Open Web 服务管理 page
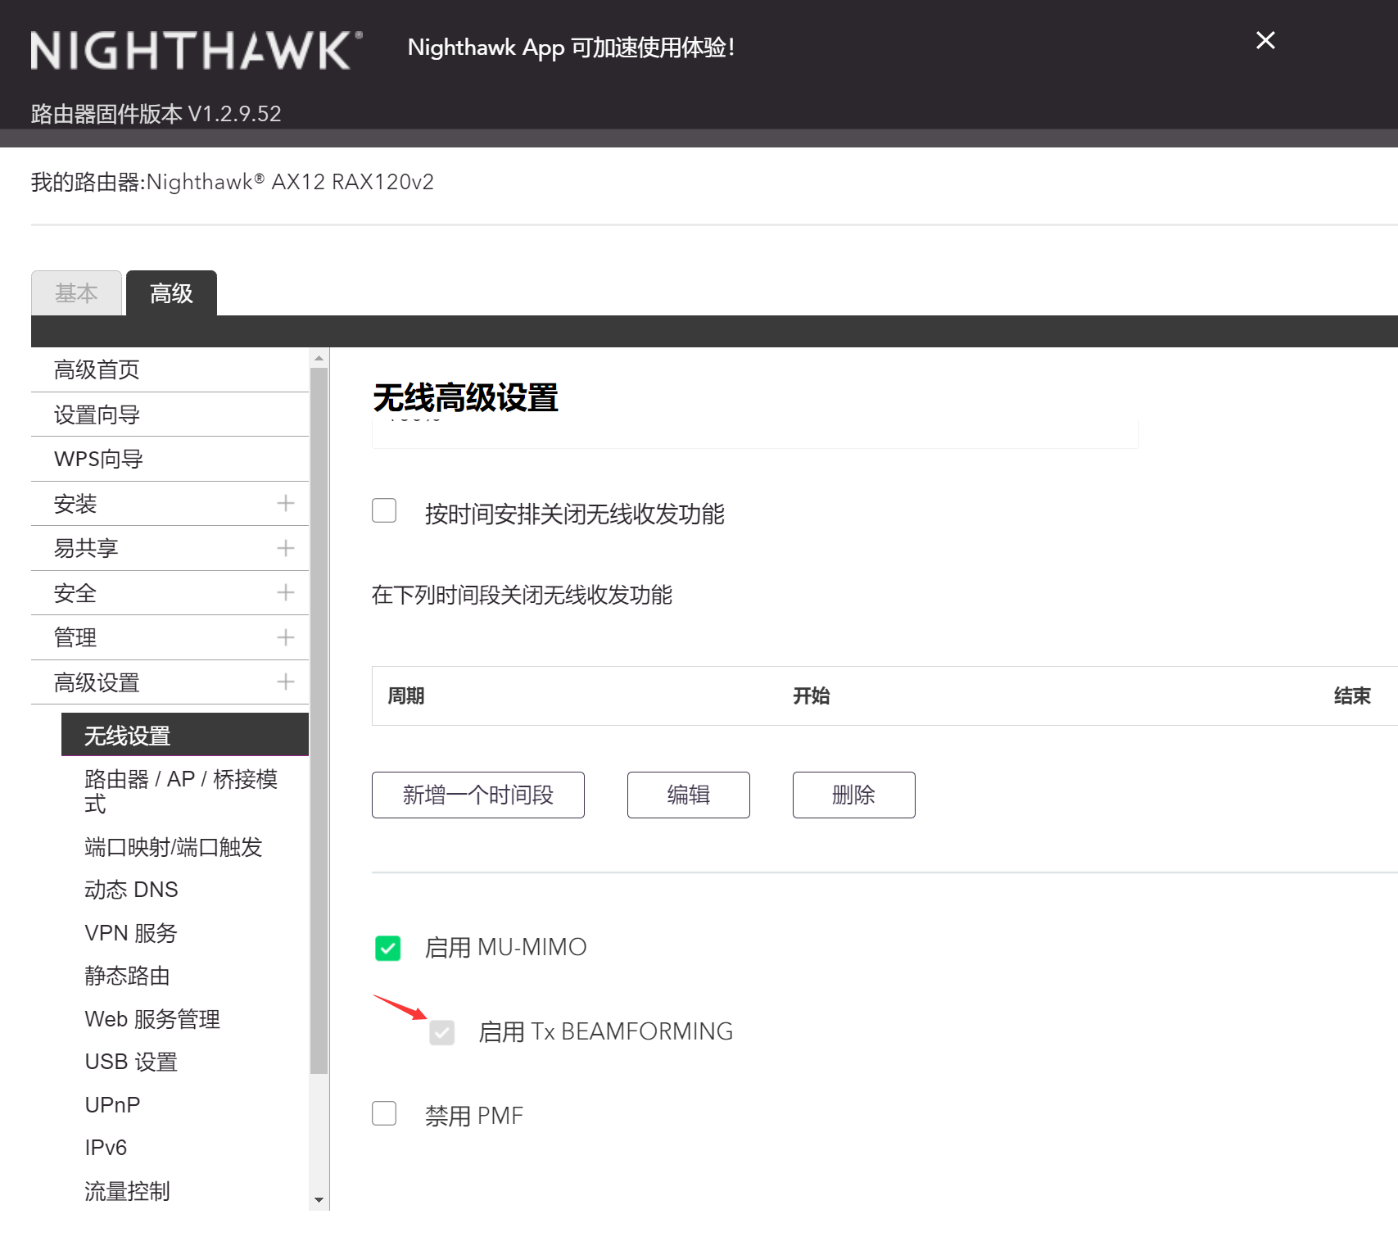1398x1255 pixels. coord(152,1019)
